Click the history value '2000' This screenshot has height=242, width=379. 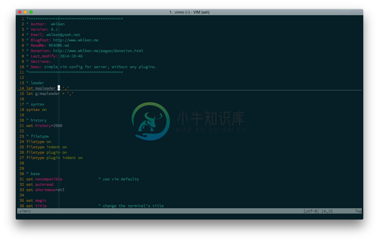tap(58, 126)
